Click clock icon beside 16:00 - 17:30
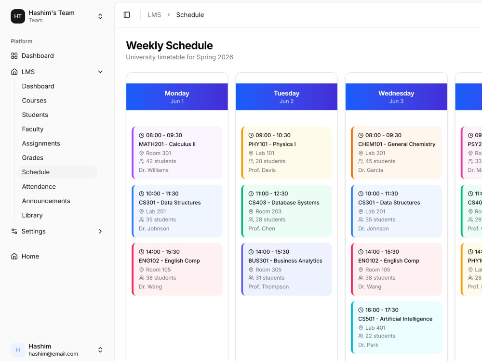482x361 pixels. coord(361,310)
